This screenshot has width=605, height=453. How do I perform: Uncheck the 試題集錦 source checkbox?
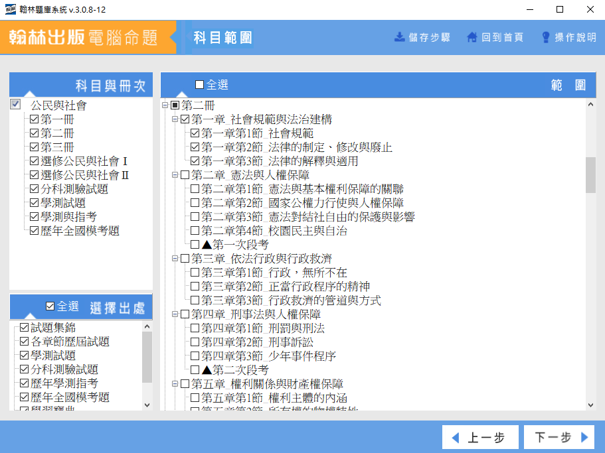coord(25,328)
